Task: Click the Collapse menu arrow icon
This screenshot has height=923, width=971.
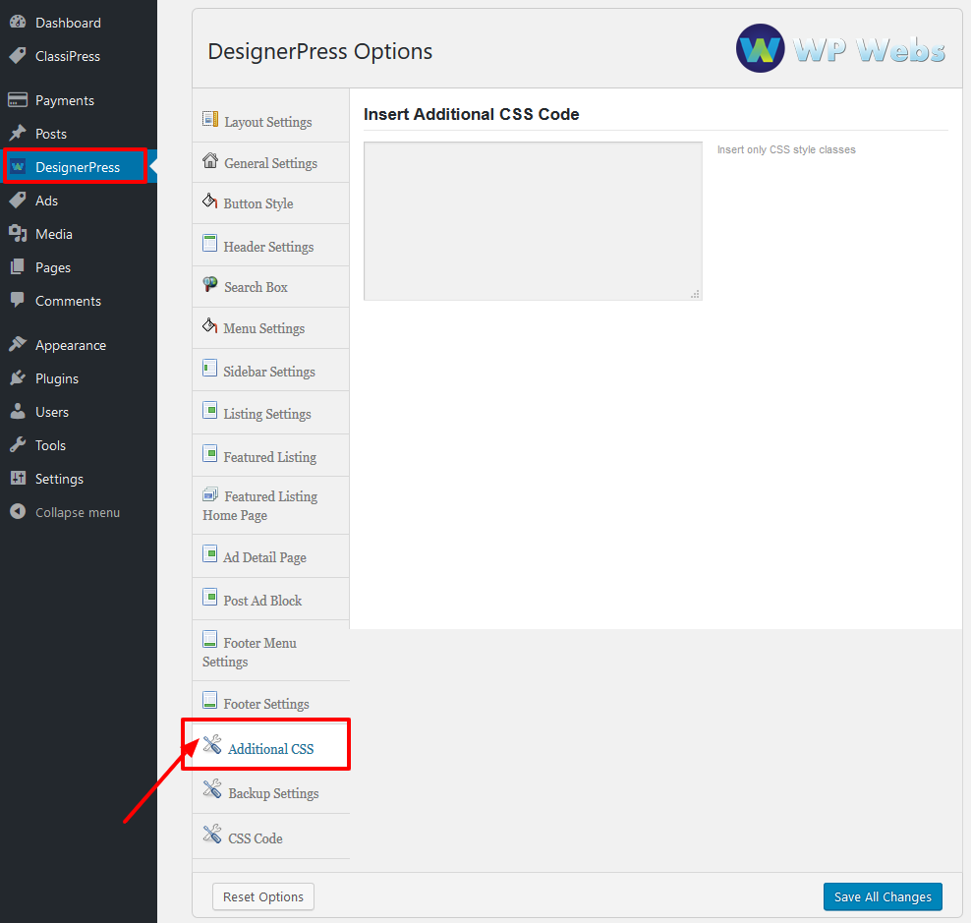Action: pos(18,512)
